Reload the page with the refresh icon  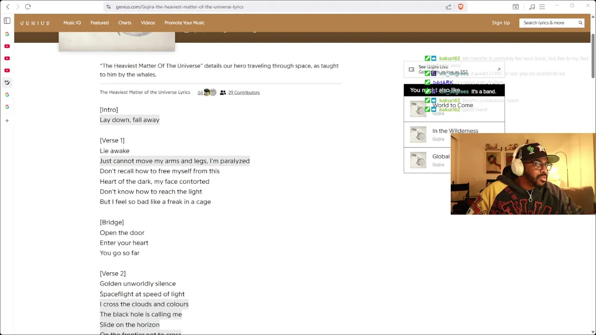coord(28,7)
